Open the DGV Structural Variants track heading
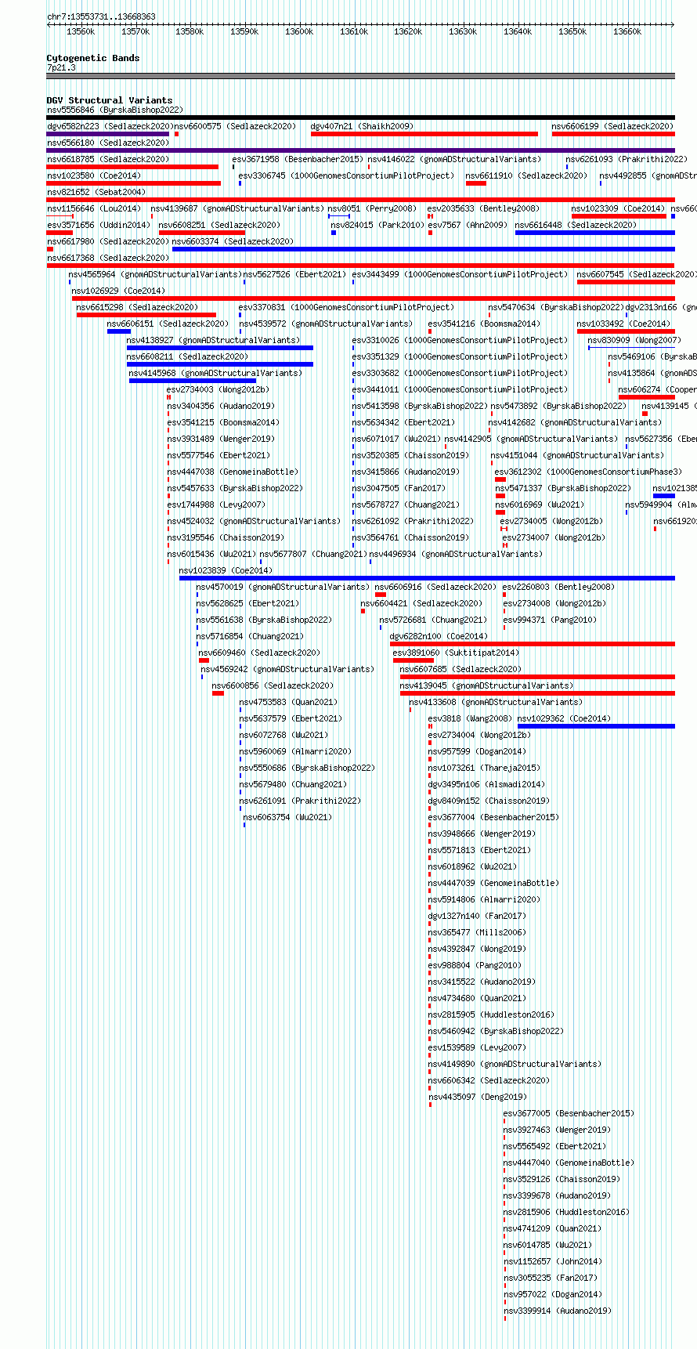The image size is (697, 1349). click(110, 100)
